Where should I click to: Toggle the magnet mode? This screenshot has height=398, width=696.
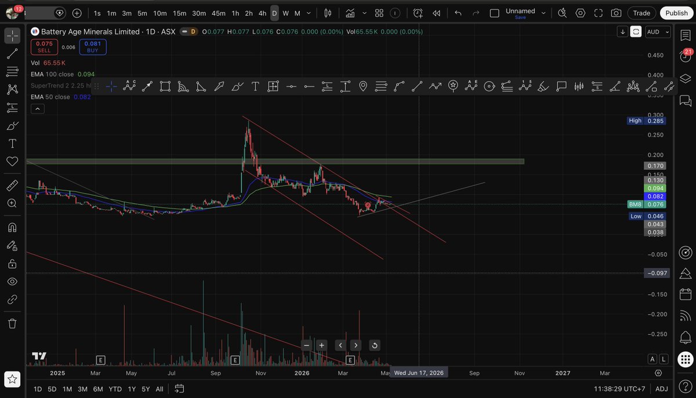click(x=12, y=228)
